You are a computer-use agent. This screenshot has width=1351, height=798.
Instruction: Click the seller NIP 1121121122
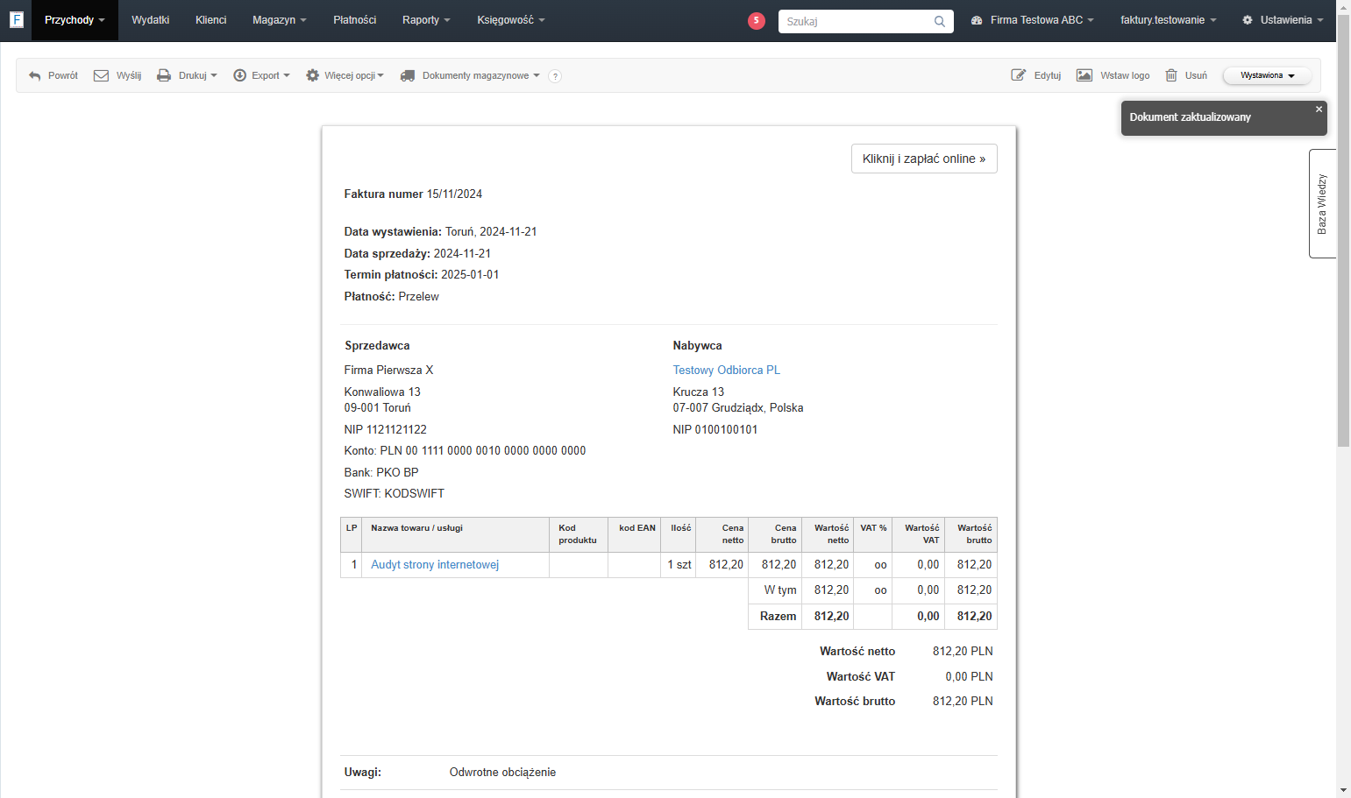tap(386, 430)
